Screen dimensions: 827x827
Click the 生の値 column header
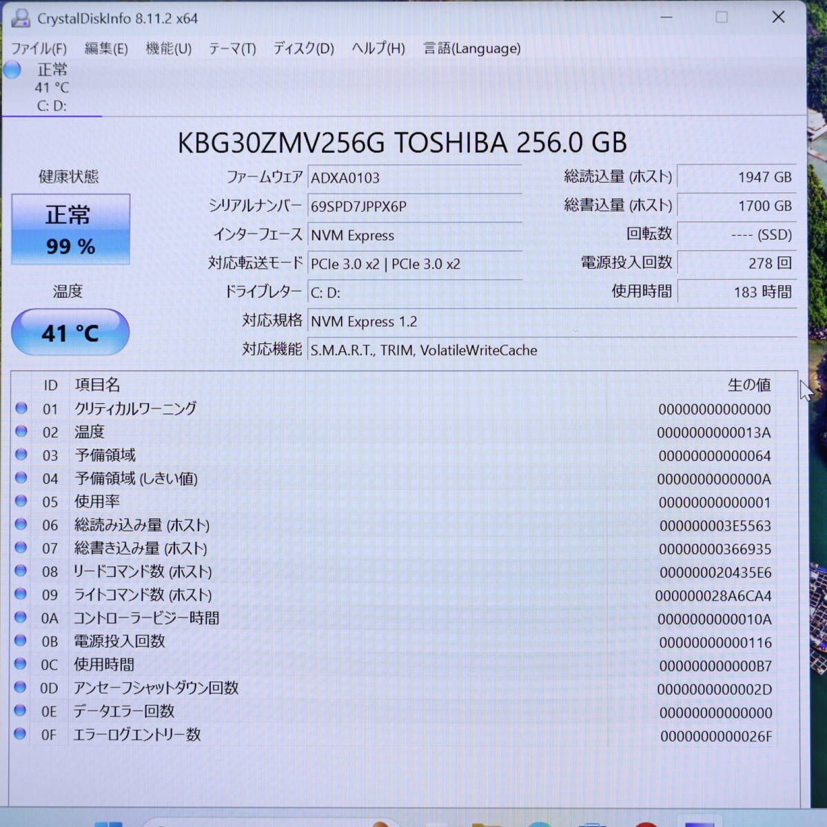pyautogui.click(x=749, y=385)
